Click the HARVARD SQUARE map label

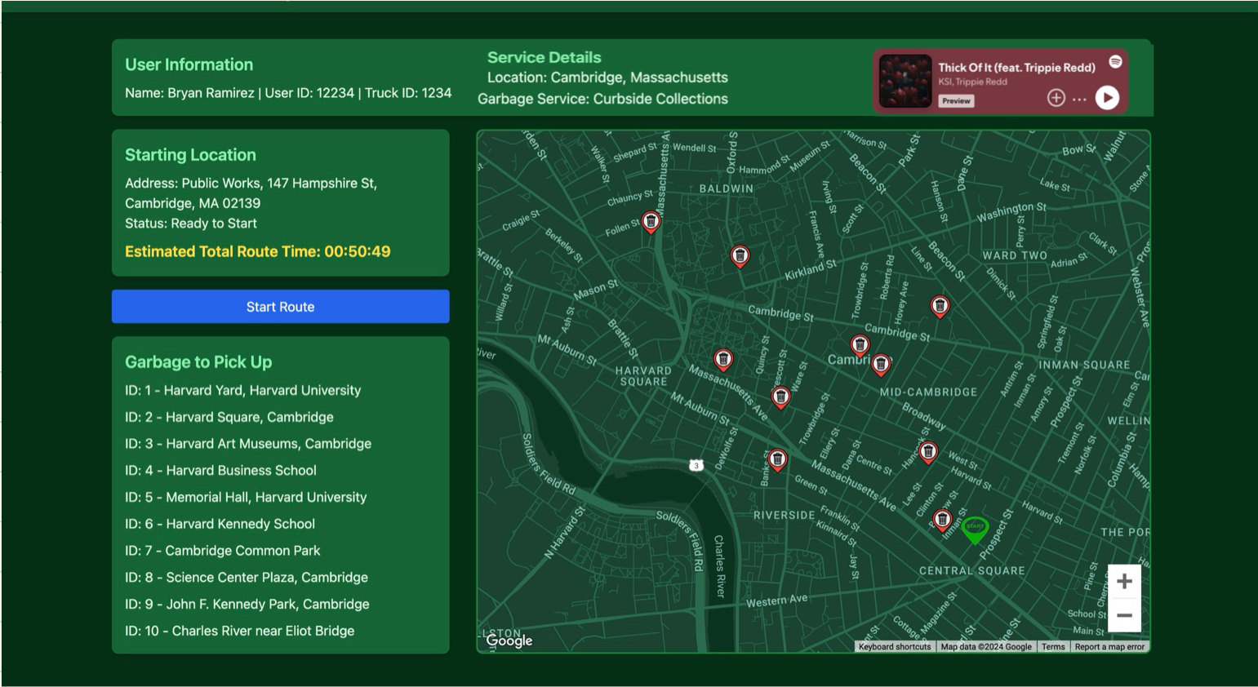click(x=643, y=376)
